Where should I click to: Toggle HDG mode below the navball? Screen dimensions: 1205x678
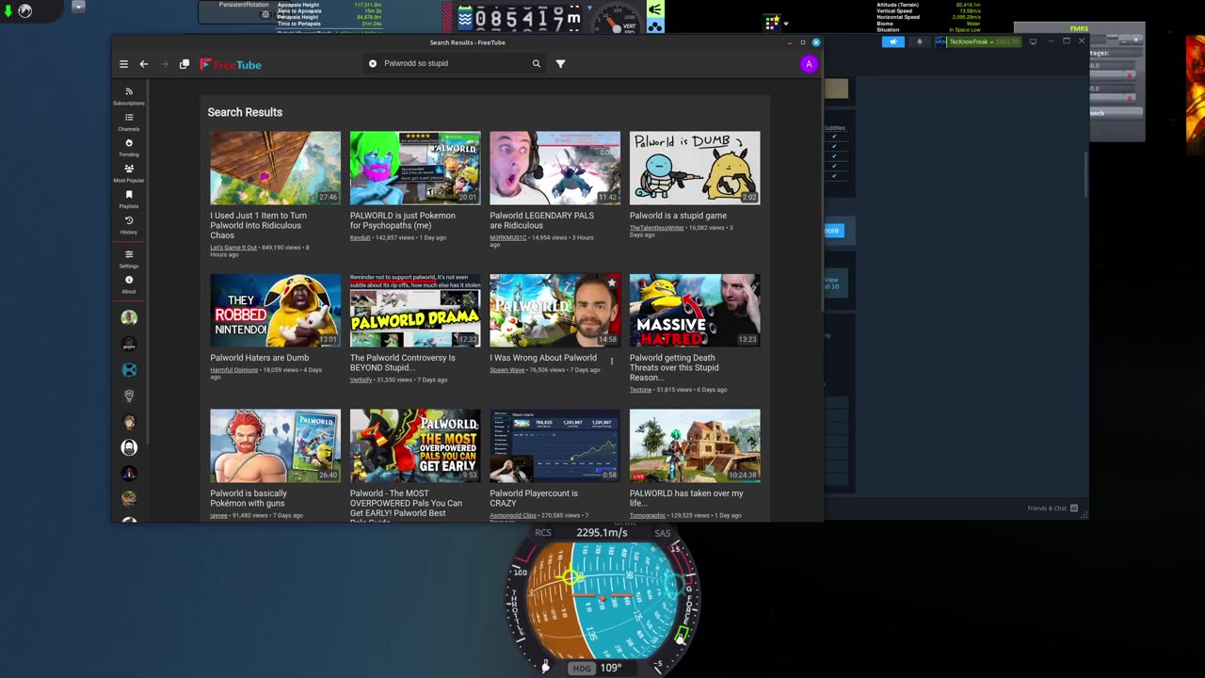[582, 669]
